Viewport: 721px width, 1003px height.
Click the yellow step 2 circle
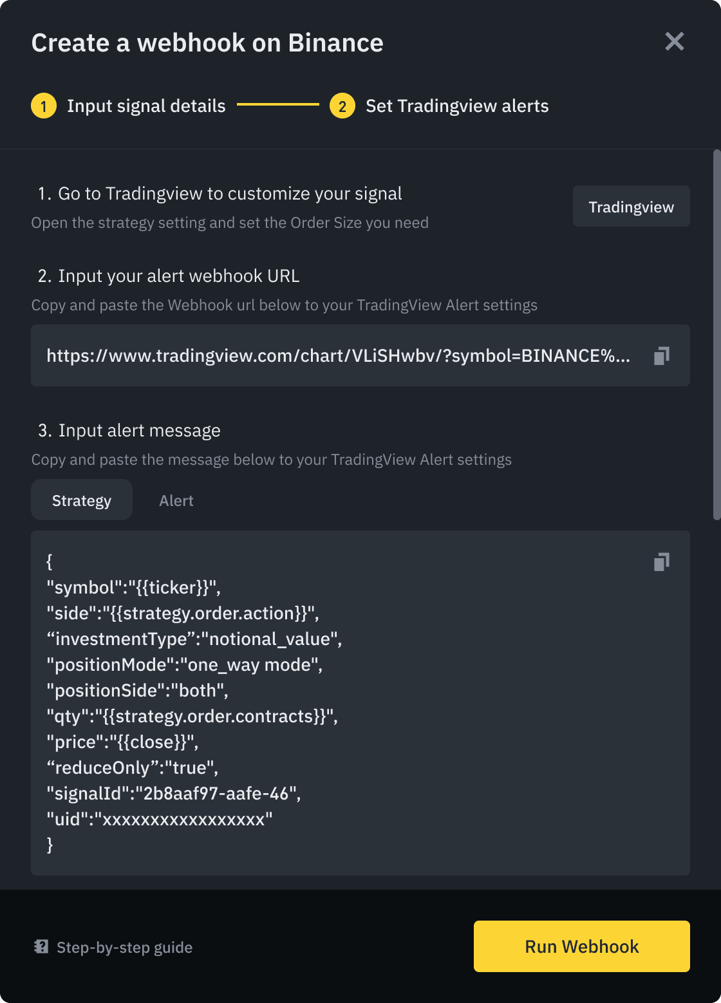[342, 106]
